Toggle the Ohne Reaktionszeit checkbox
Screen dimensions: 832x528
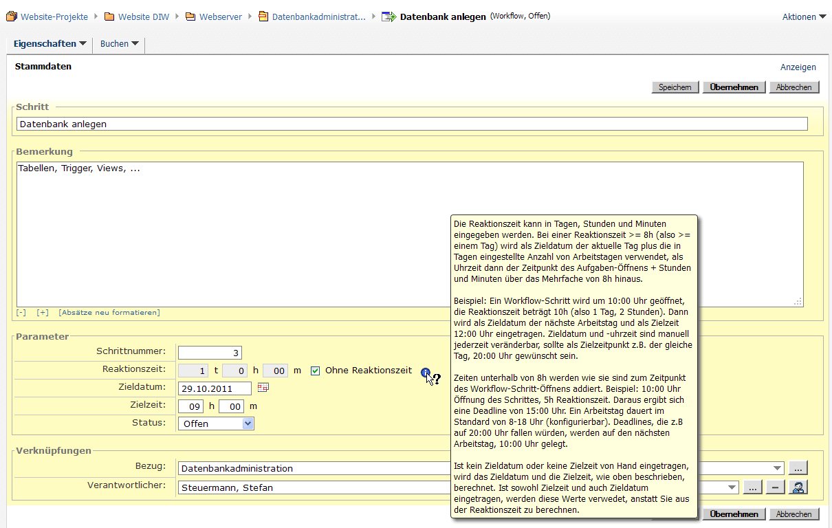[316, 371]
